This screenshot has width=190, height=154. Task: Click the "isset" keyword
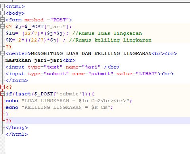point(23,94)
